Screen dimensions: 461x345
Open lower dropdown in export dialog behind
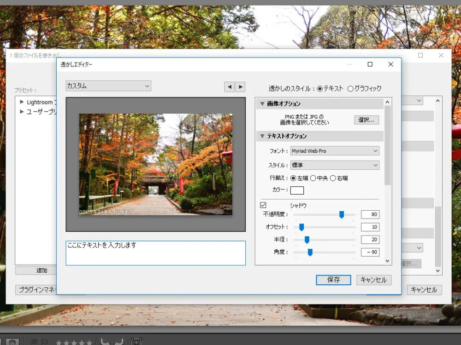coord(419,247)
